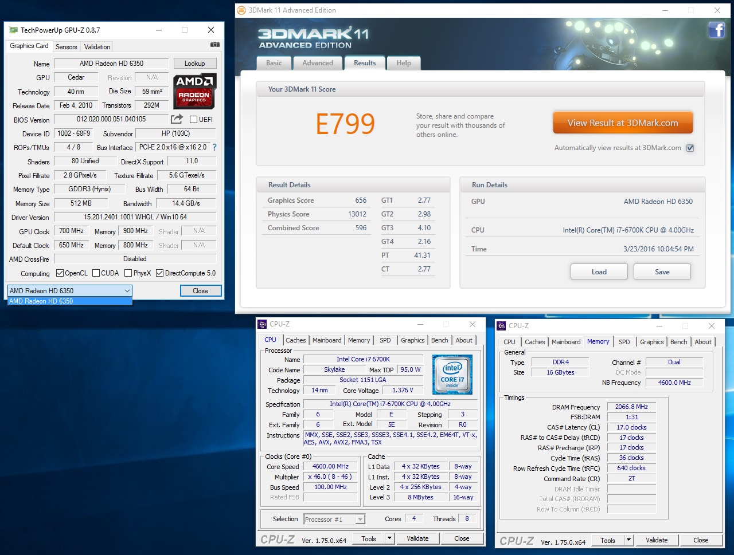Click the Save button in Run Details
The image size is (734, 555).
(662, 271)
